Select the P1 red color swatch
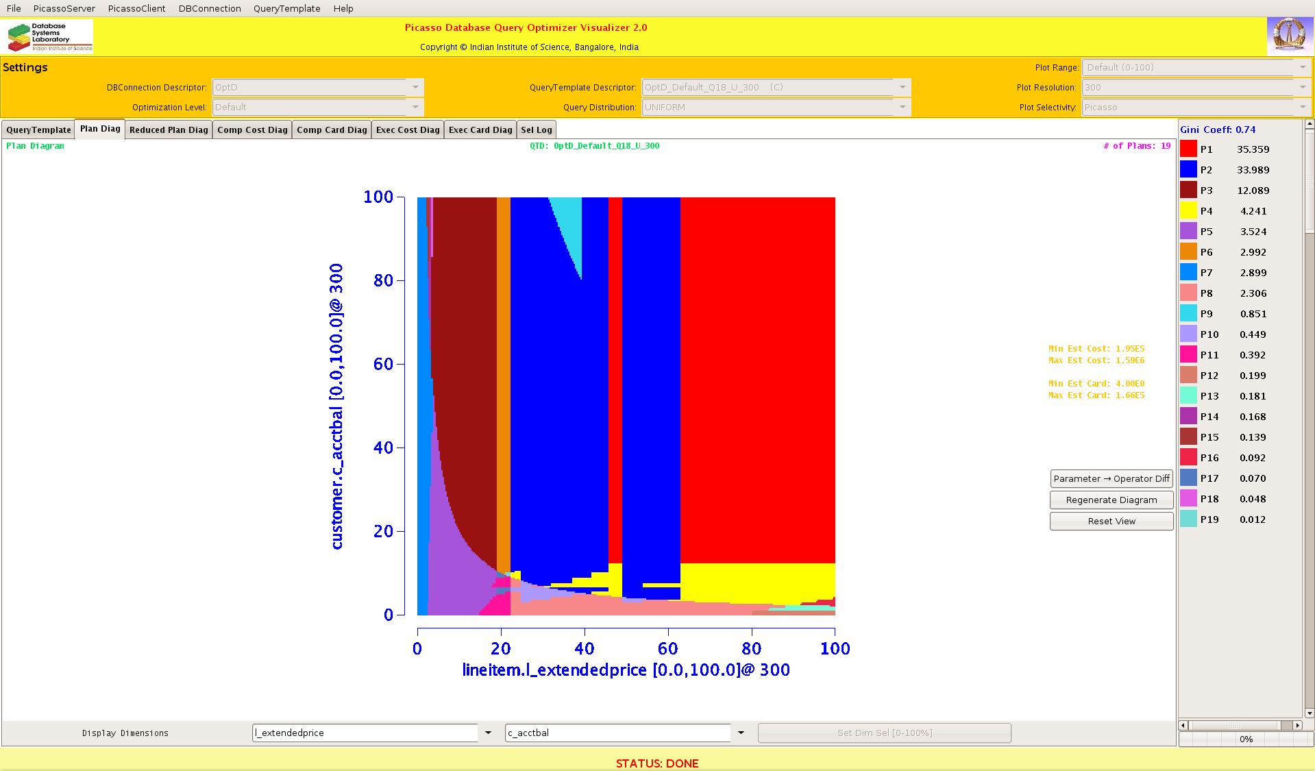 1188,149
